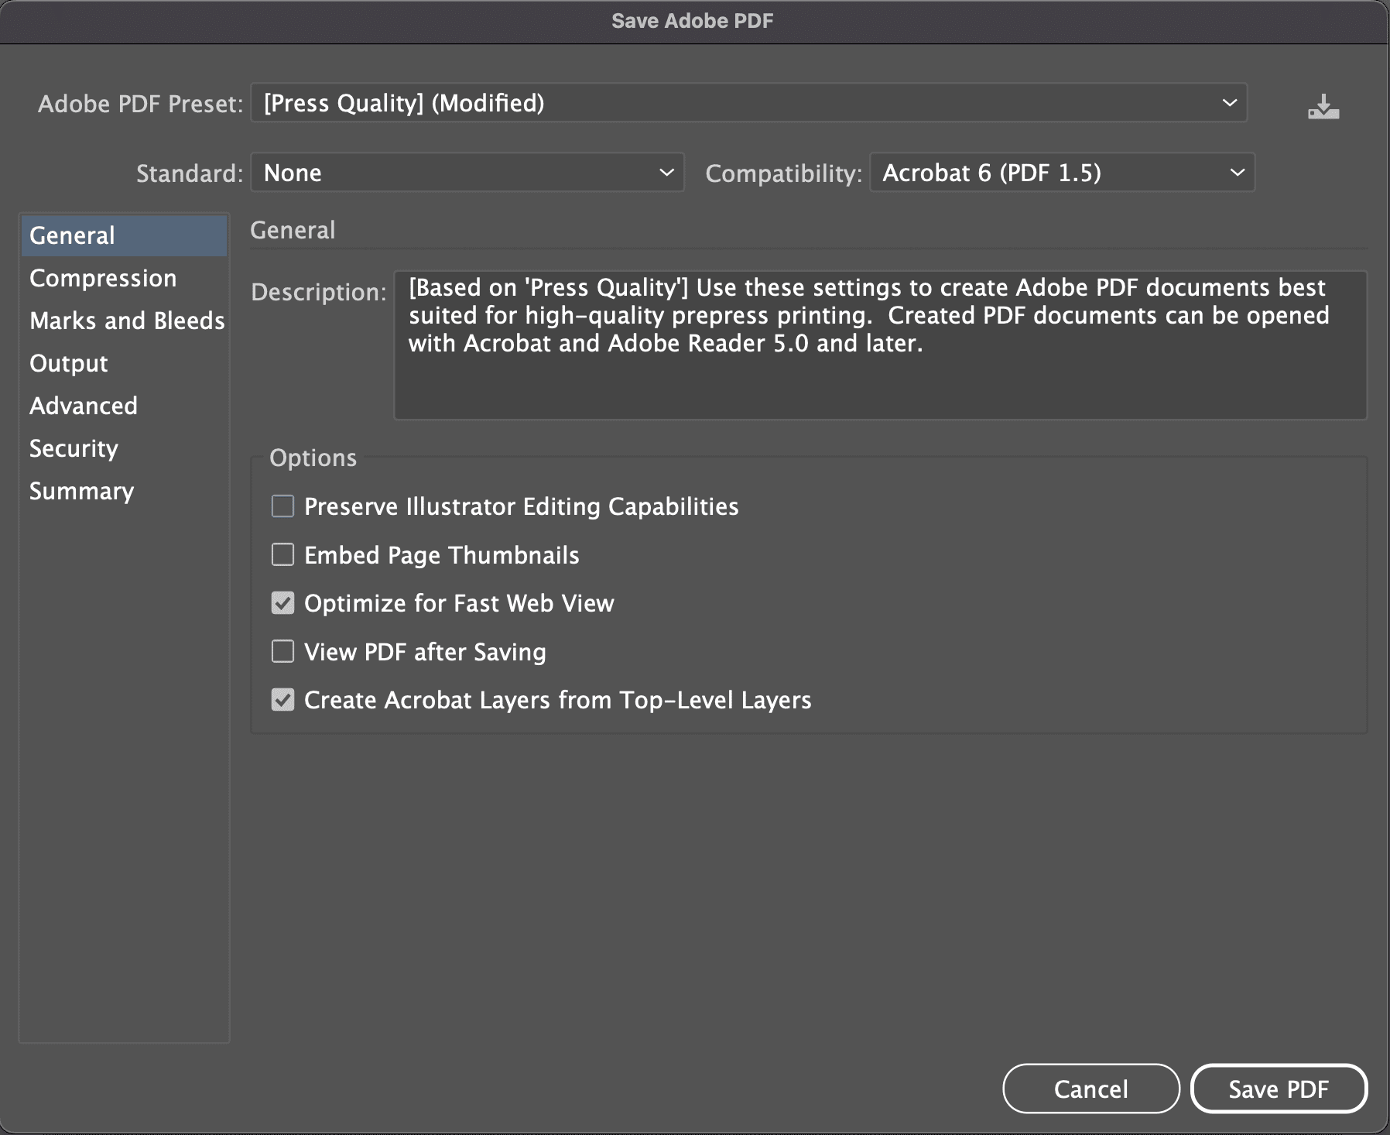Click the Standard label

(x=190, y=173)
